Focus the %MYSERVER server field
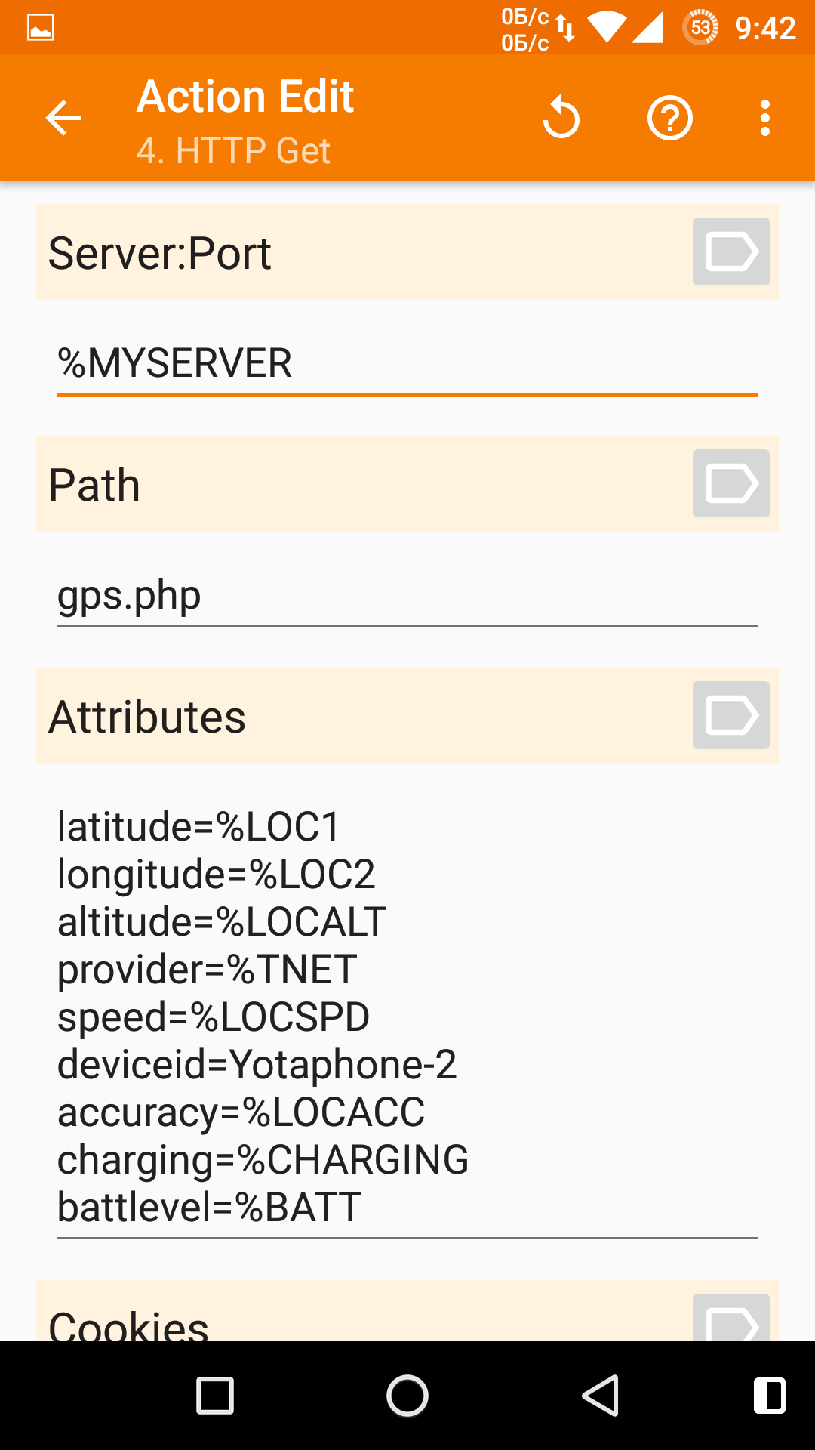This screenshot has height=1450, width=815. coord(407,364)
